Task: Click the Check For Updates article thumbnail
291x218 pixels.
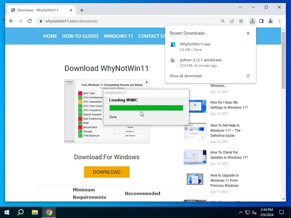Action: pyautogui.click(x=195, y=157)
